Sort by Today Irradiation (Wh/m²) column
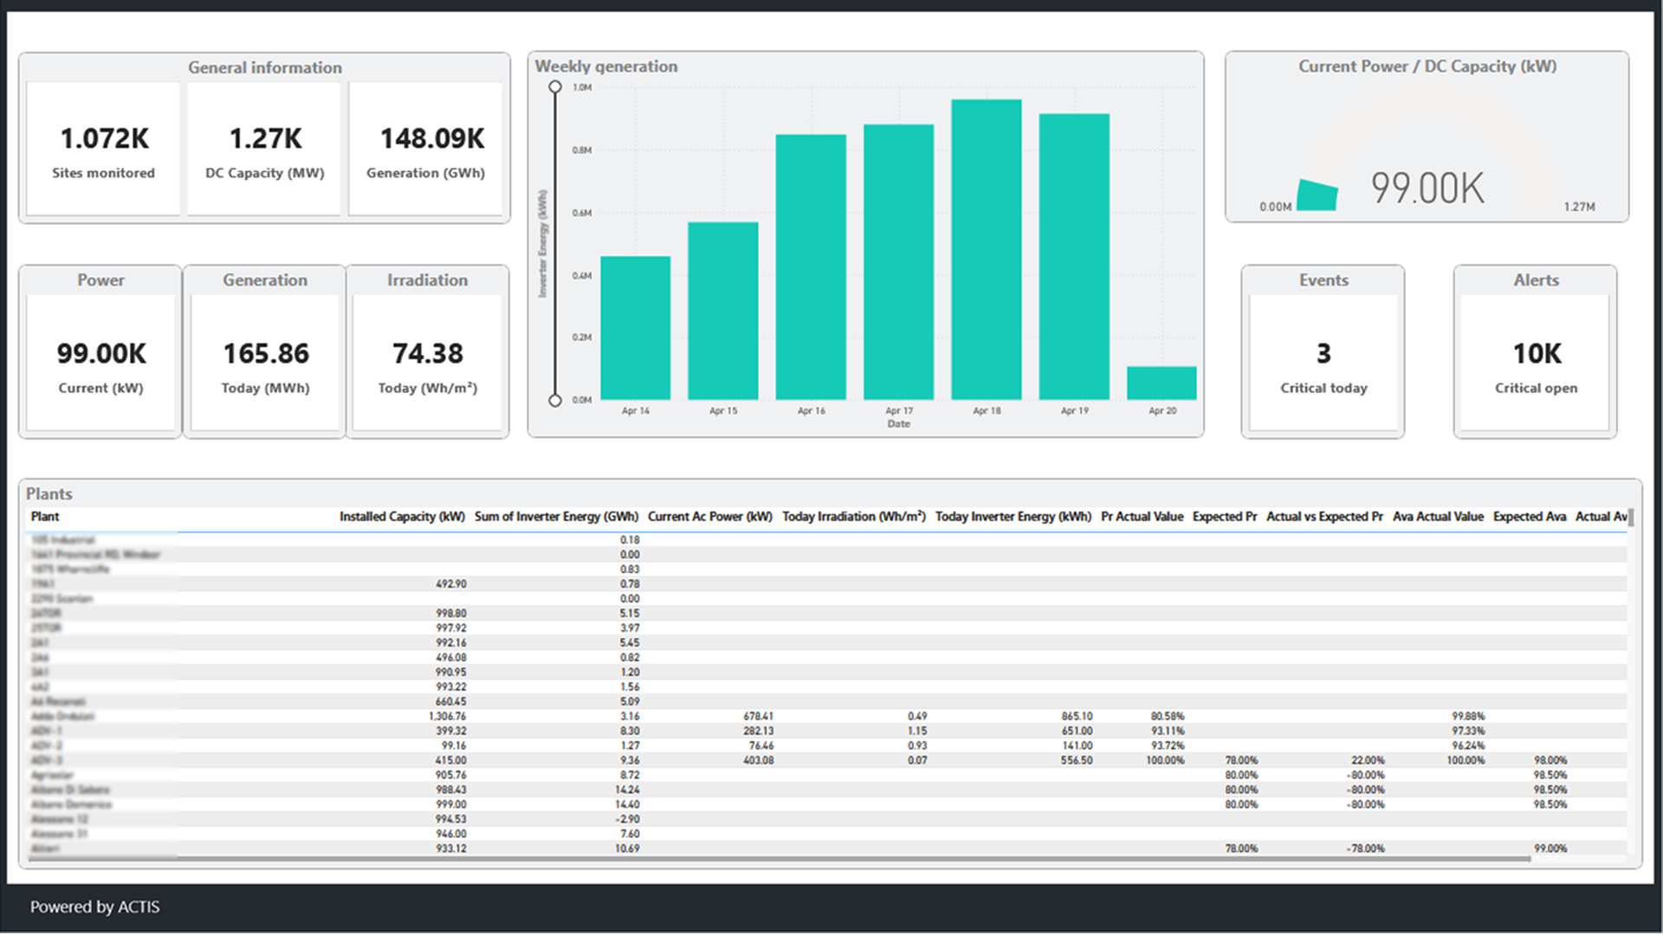1663x935 pixels. point(854,517)
